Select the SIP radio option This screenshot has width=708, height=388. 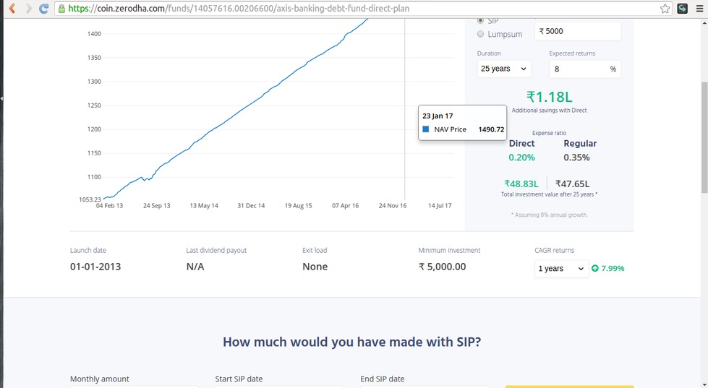(480, 21)
